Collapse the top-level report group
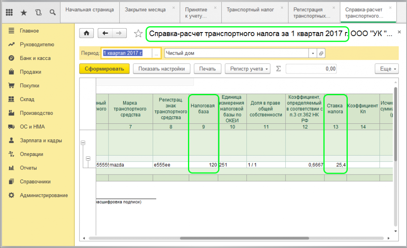This screenshot has height=248, width=407. pyautogui.click(x=83, y=142)
